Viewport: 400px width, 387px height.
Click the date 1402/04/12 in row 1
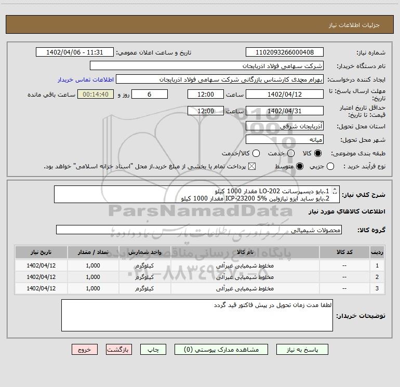(x=41, y=265)
